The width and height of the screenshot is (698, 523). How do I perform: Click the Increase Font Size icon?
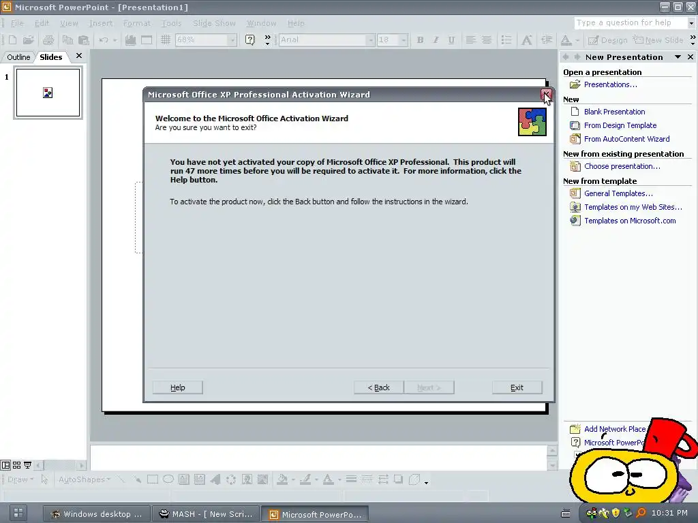coord(527,40)
